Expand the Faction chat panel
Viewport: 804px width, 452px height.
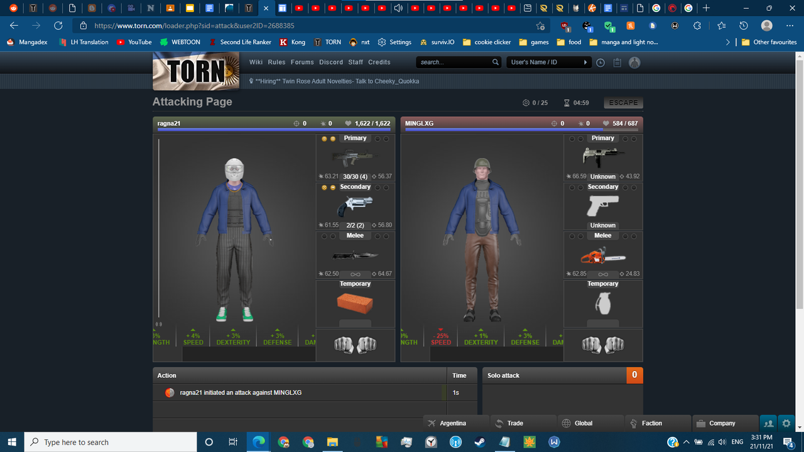658,423
